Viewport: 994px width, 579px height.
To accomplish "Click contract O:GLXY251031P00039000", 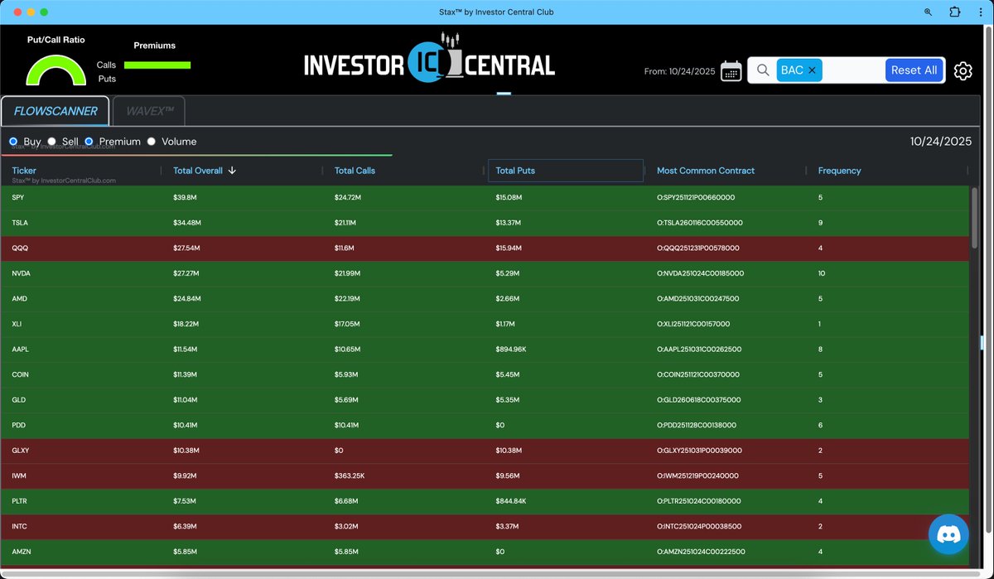I will click(700, 451).
